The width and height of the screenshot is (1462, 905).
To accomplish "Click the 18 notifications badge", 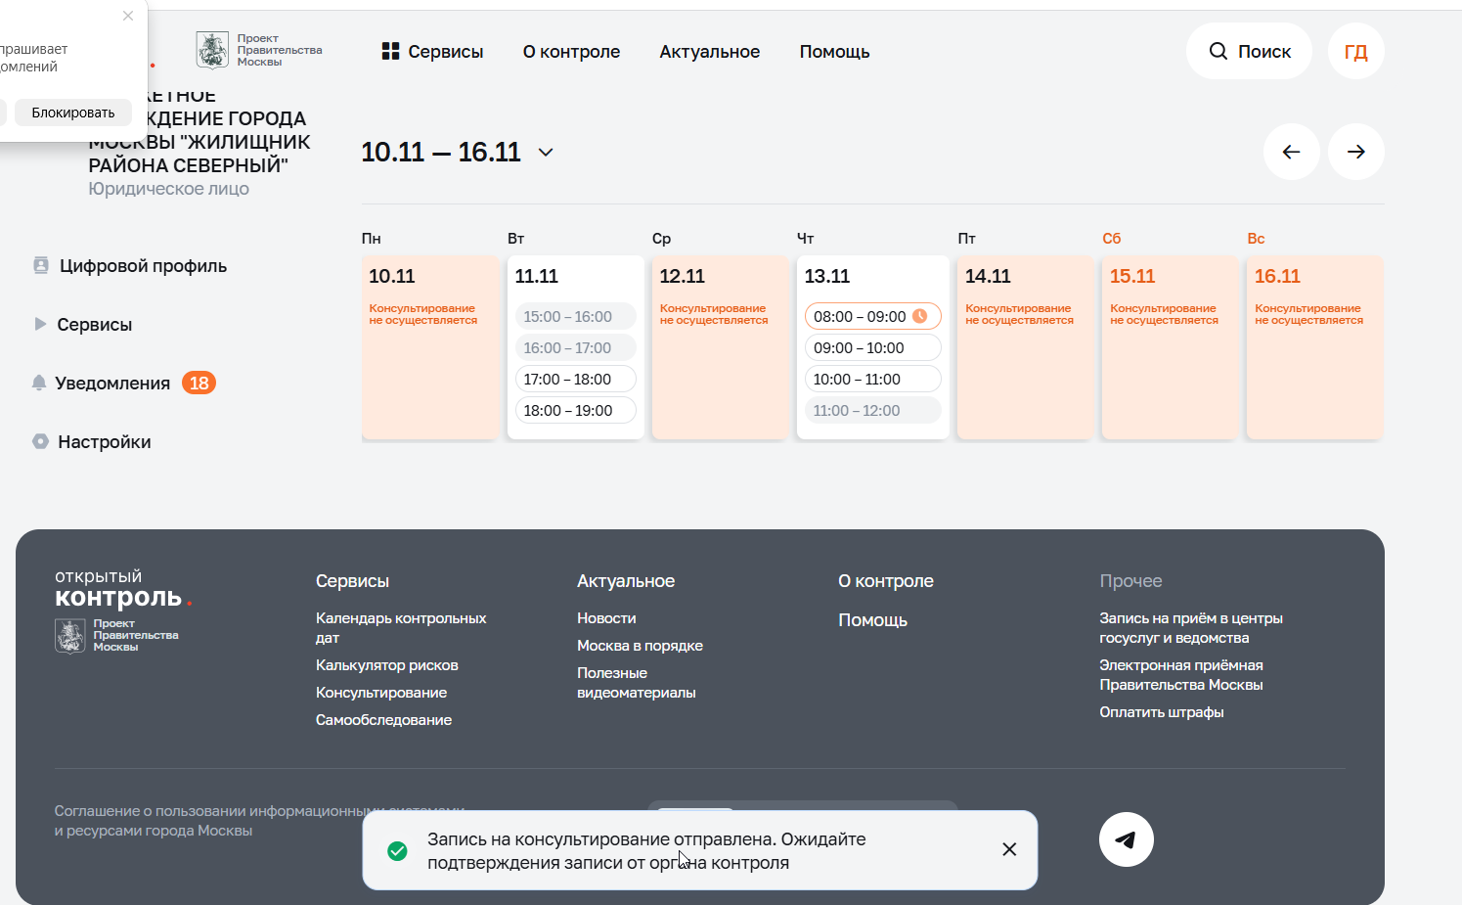I will [199, 383].
